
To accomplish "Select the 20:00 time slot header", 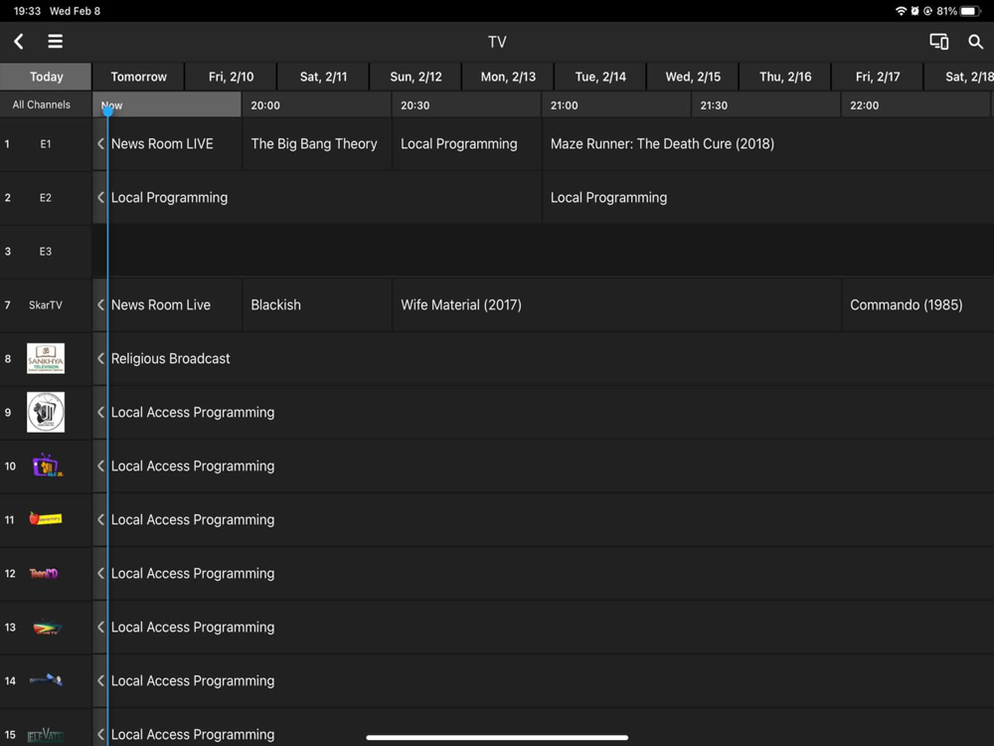I will tap(316, 104).
